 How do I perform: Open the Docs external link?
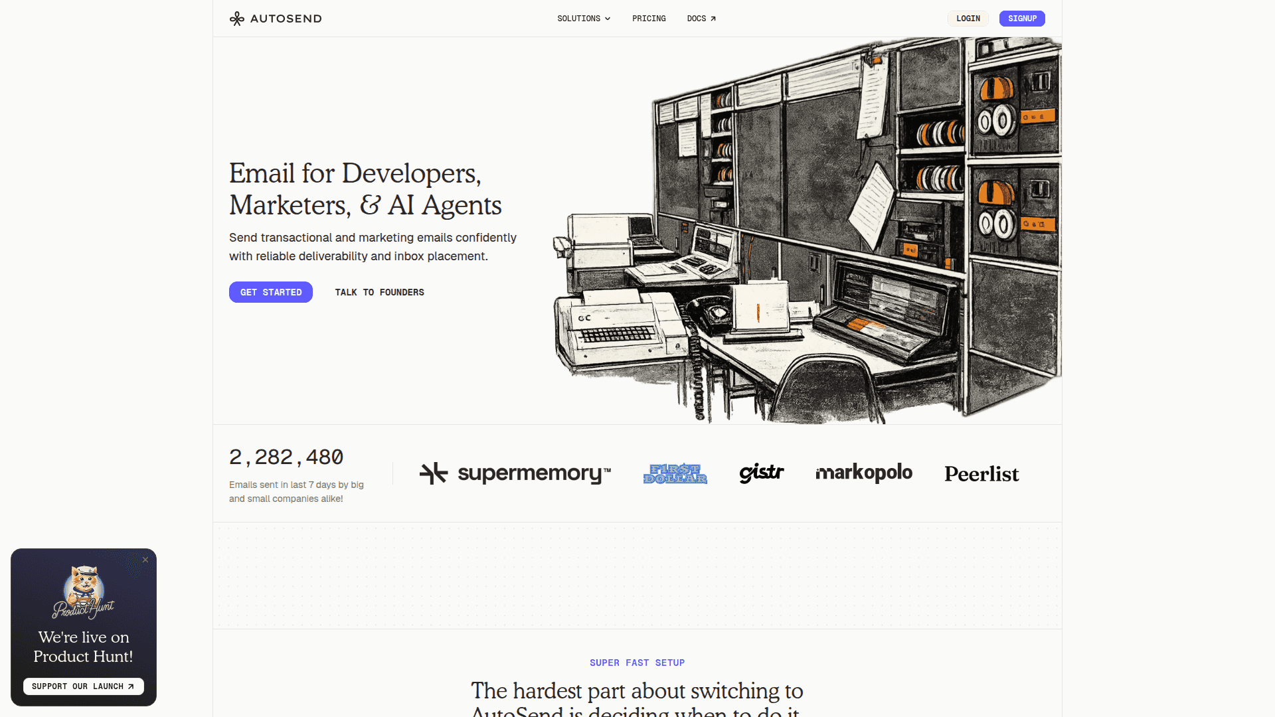coord(701,19)
